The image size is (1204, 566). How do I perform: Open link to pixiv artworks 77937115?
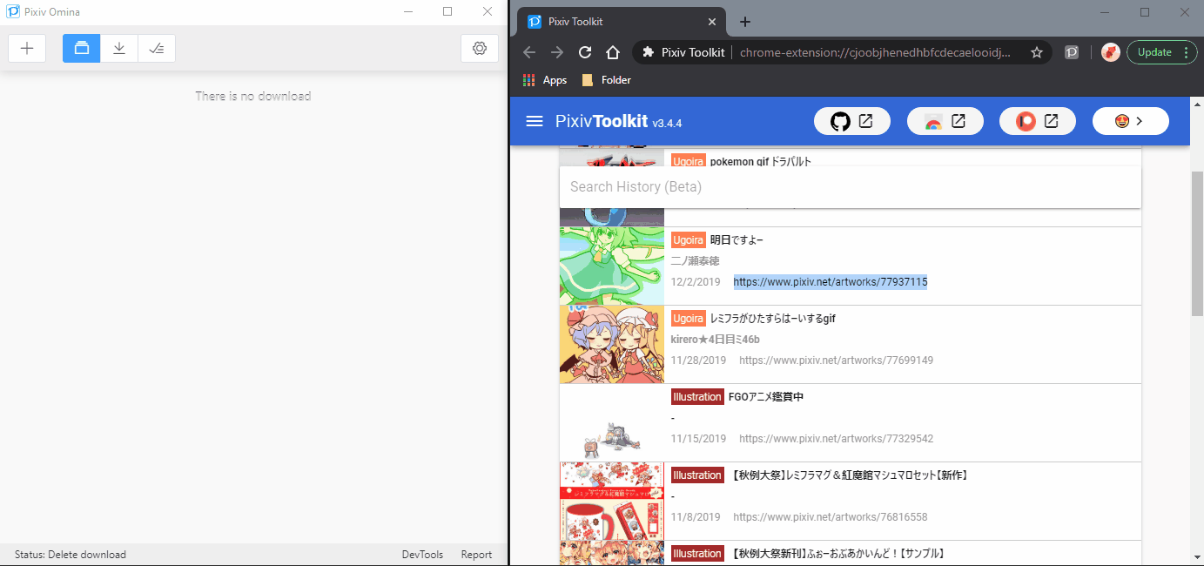click(x=831, y=282)
